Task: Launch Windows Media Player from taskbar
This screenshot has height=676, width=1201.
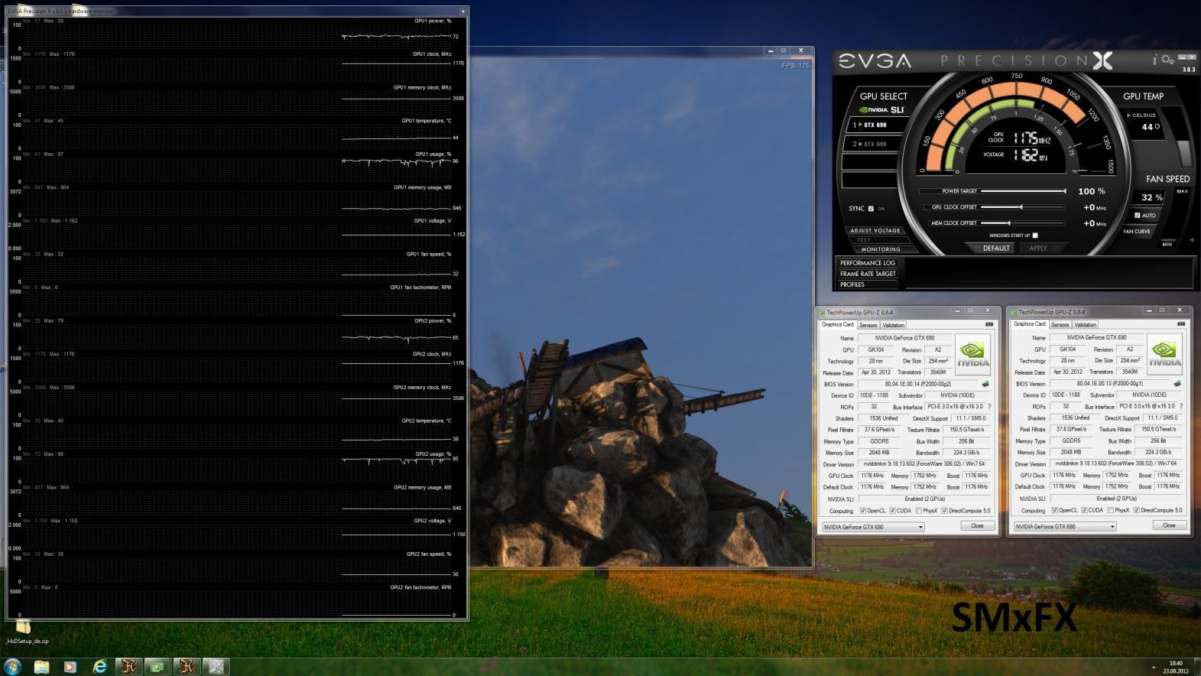Action: tap(70, 667)
